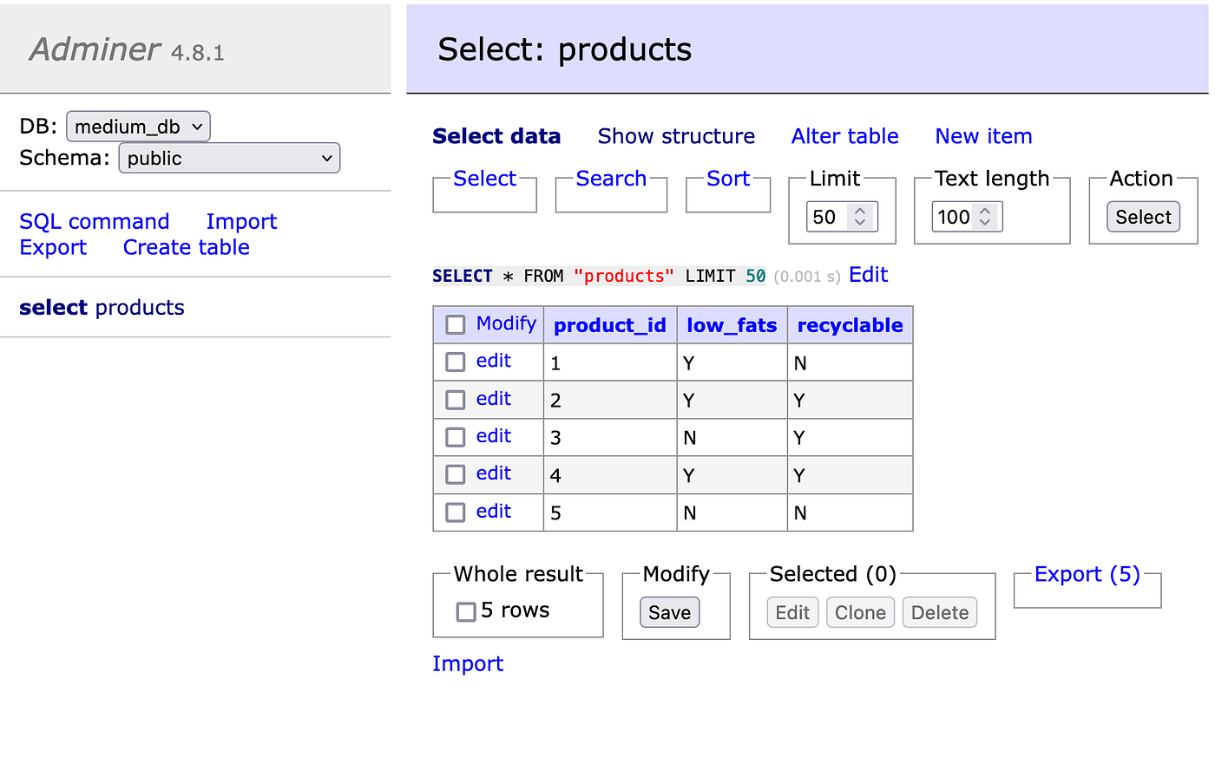
Task: Switch to Show structure tab
Action: (x=676, y=136)
